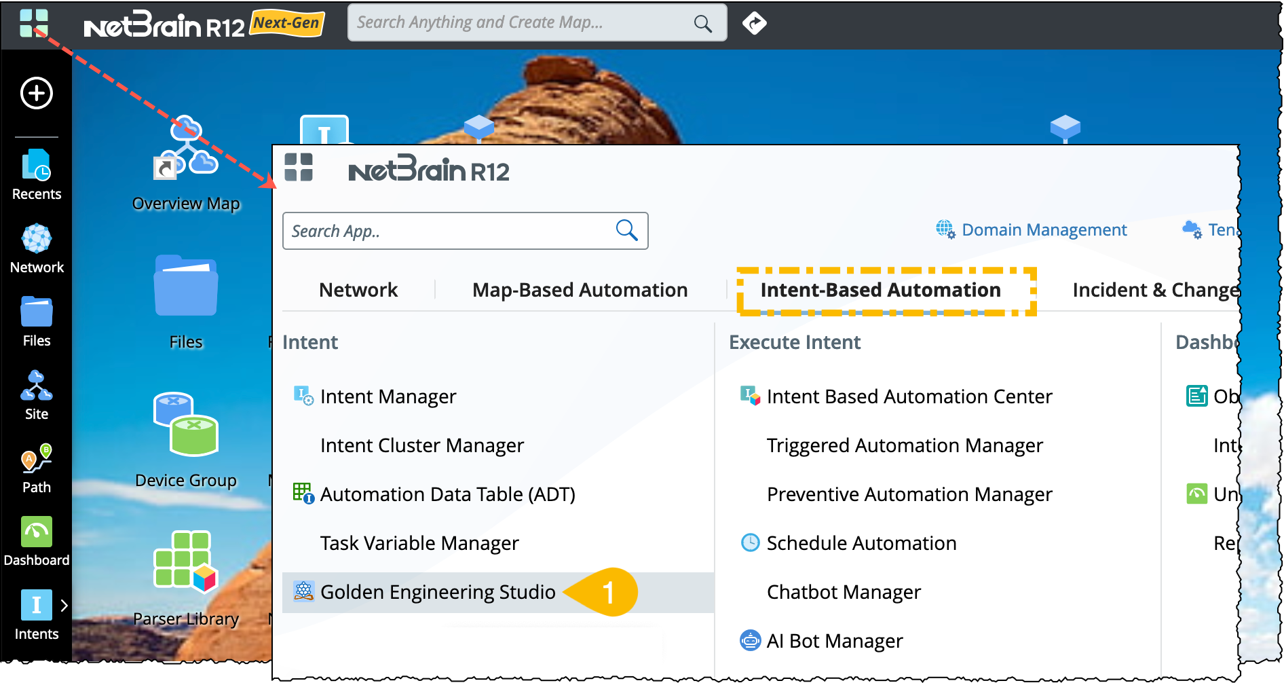
Task: Click the search magnifier in the top search bar
Action: coord(703,24)
